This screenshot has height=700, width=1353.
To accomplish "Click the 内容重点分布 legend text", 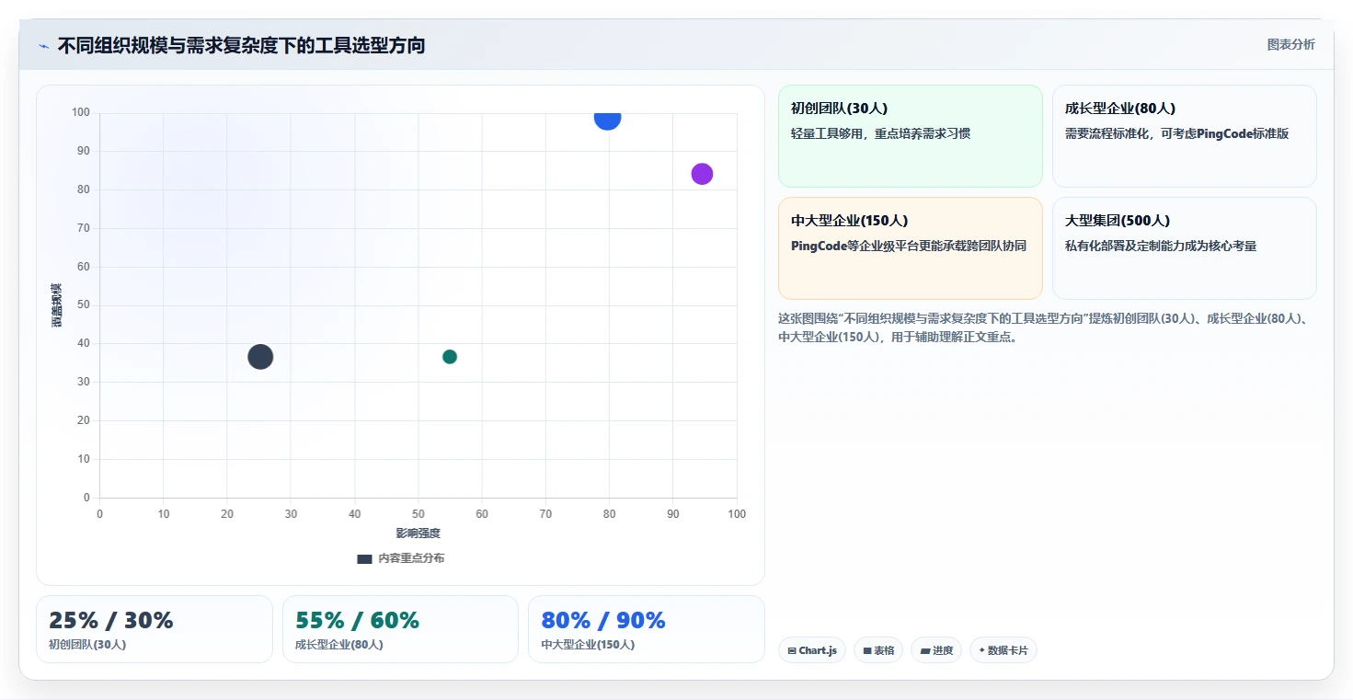I will (x=411, y=558).
